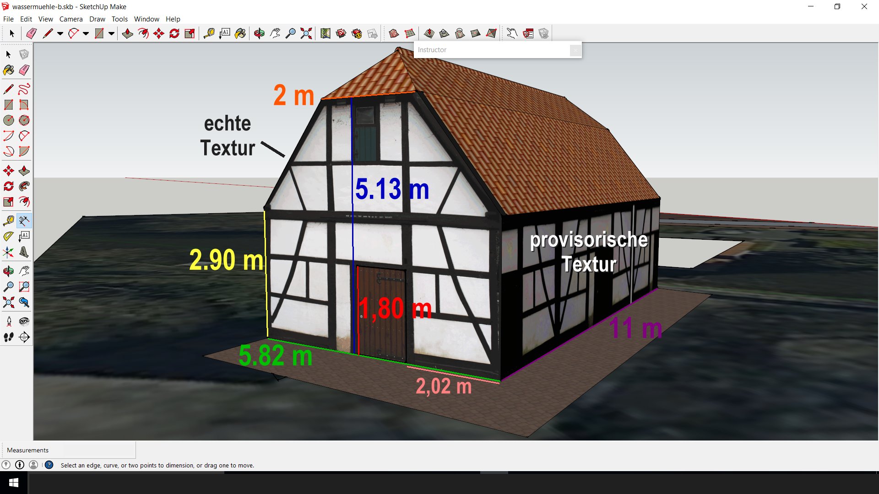Activate the Orbit tool in top toolbar

click(x=259, y=33)
